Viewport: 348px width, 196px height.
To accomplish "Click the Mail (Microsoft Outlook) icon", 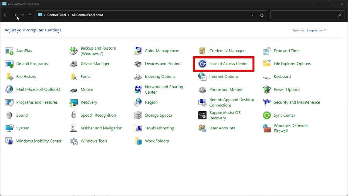I will tap(9, 89).
